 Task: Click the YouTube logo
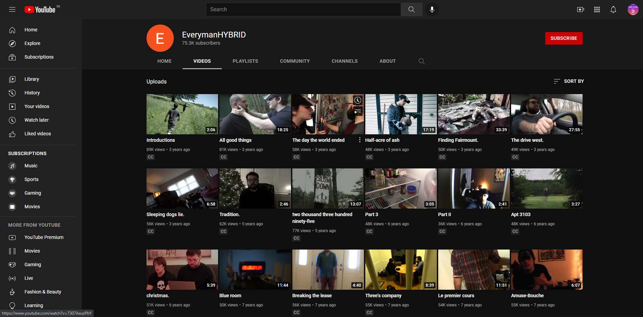40,10
